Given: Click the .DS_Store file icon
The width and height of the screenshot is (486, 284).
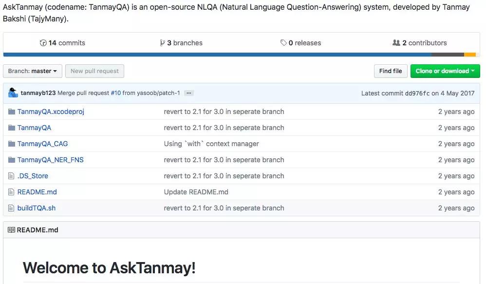Looking at the screenshot, I should pyautogui.click(x=12, y=176).
